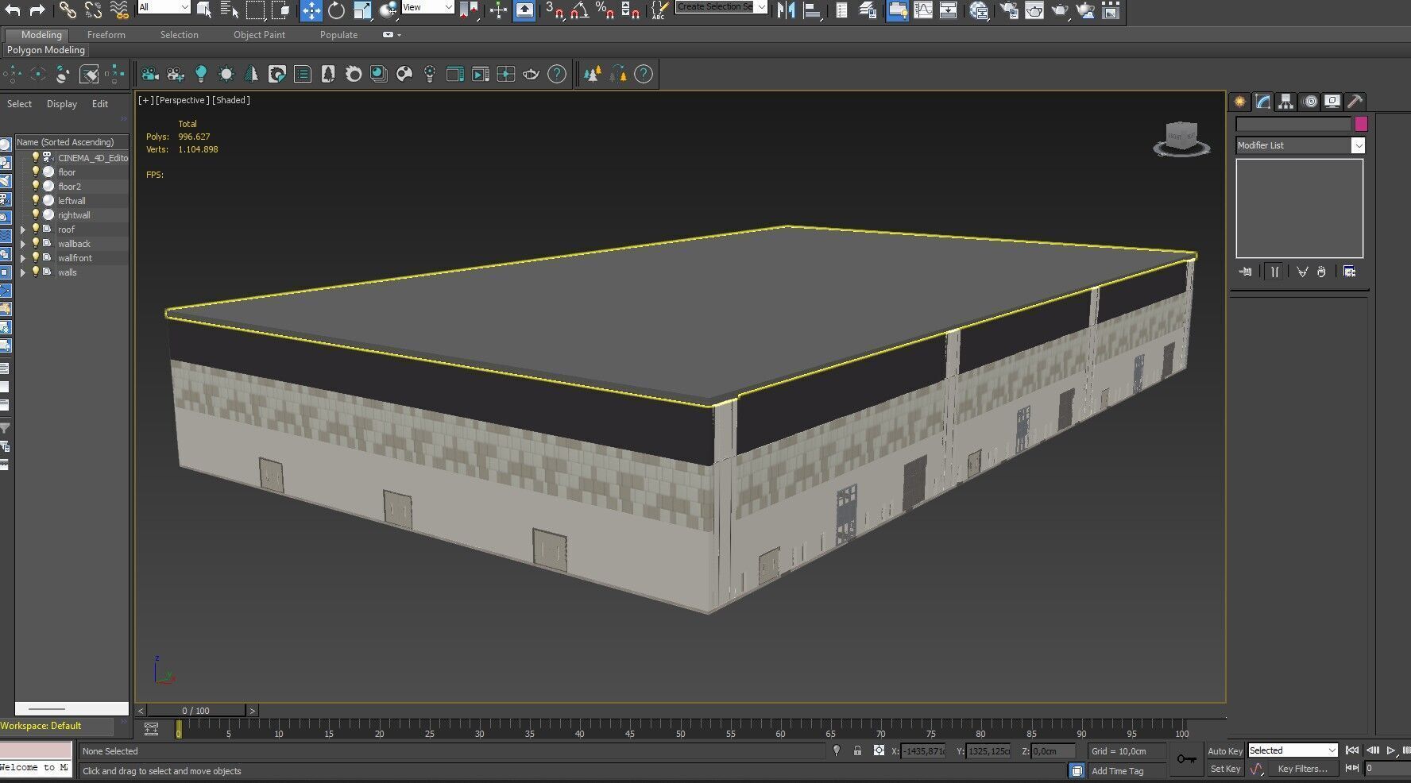Open the Create Selection Set dropdown
This screenshot has width=1411, height=783.
point(721,7)
